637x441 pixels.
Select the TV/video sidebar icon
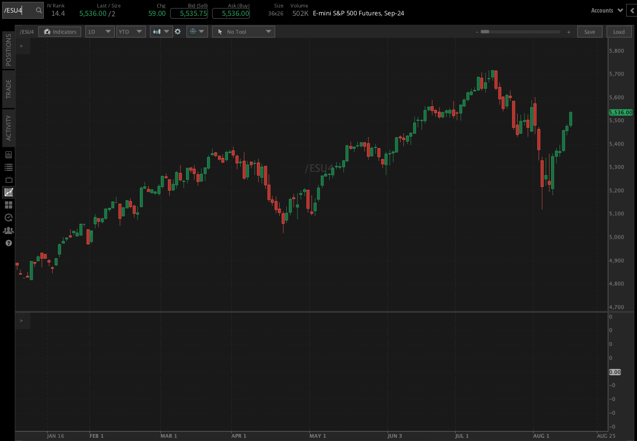(x=8, y=179)
